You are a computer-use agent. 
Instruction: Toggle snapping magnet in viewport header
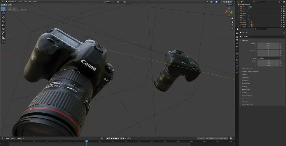pyautogui.click(x=118, y=2)
